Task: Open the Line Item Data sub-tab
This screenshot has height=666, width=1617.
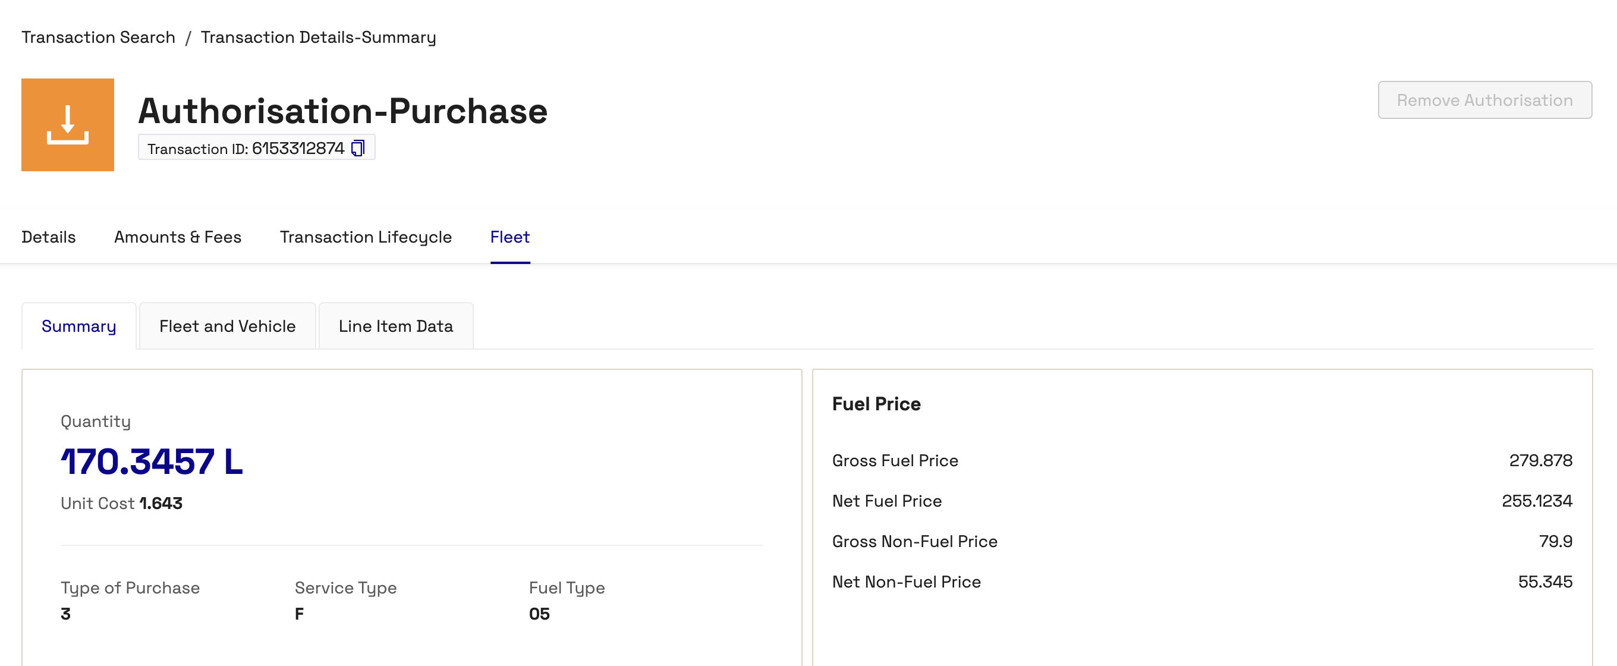Action: [x=395, y=326]
